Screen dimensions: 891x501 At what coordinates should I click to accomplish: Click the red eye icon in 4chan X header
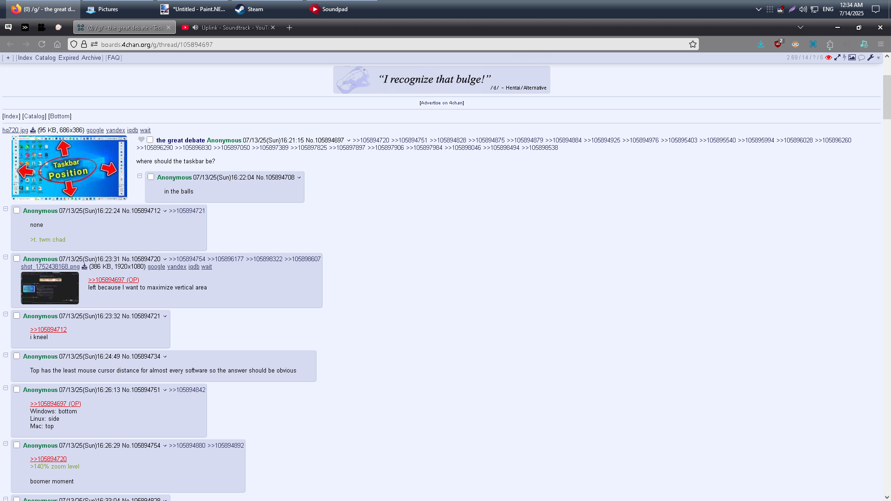[x=828, y=58]
